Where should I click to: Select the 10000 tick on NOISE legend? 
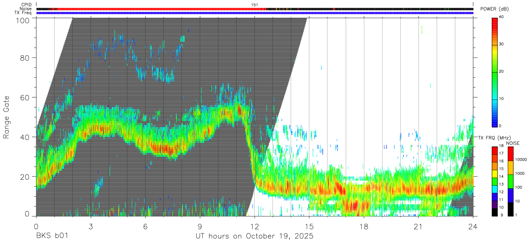coord(520,159)
